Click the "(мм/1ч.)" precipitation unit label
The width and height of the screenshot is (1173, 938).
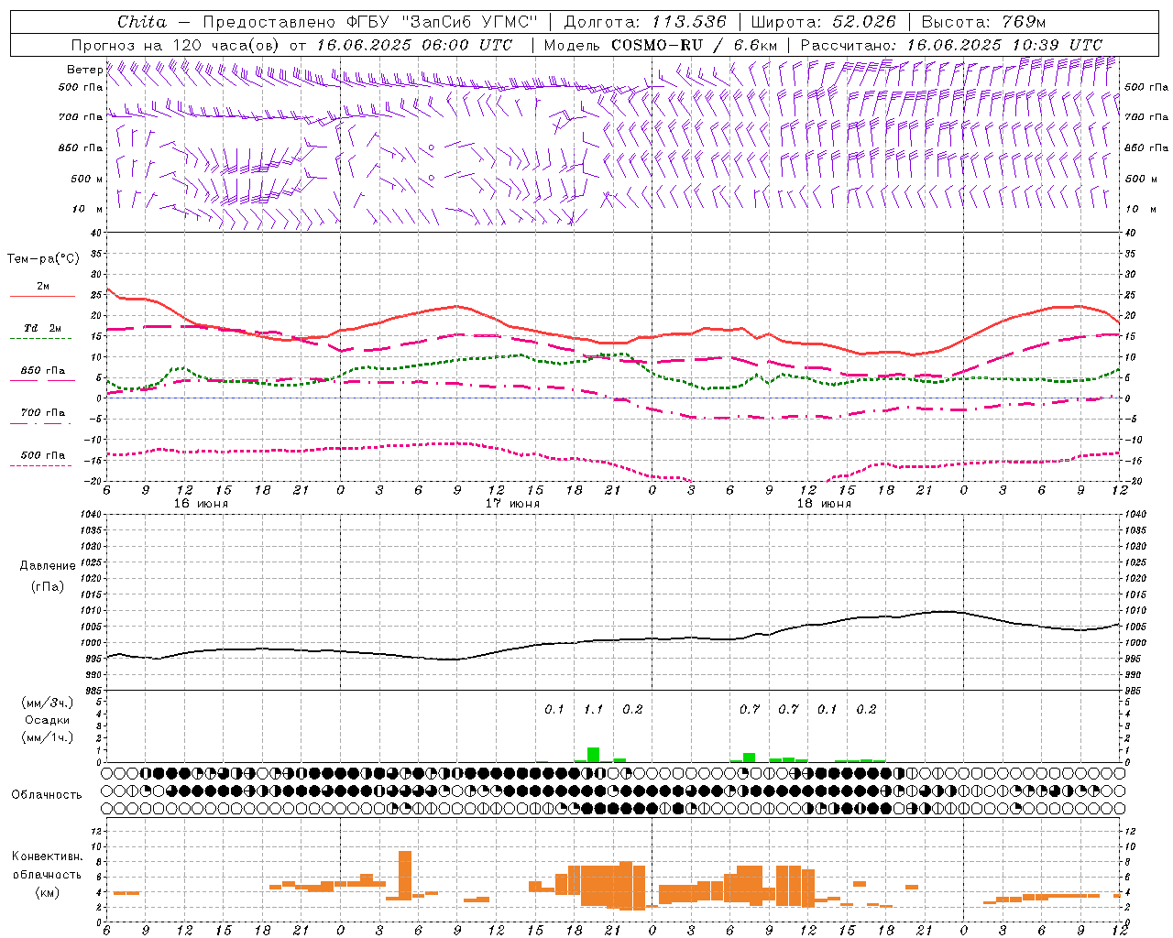point(48,737)
